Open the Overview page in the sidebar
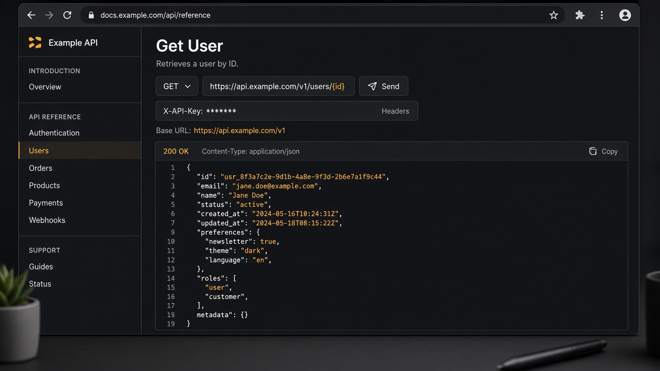This screenshot has height=371, width=660. click(x=45, y=87)
